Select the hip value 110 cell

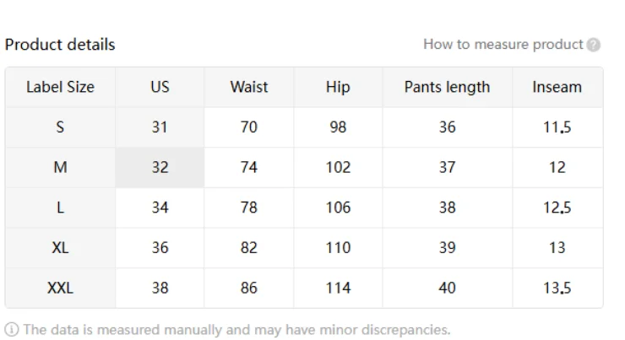tap(338, 248)
